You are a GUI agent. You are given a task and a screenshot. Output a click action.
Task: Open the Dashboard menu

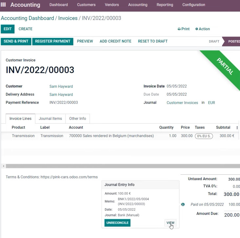[59, 5]
